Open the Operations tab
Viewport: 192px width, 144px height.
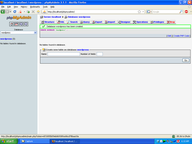click(140, 22)
